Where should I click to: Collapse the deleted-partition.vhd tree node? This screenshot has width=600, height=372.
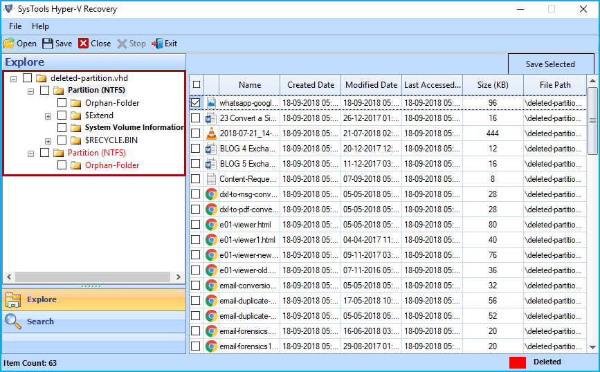14,78
